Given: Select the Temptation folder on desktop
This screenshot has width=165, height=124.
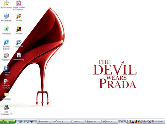Looking at the screenshot, I should (x=6, y=96).
